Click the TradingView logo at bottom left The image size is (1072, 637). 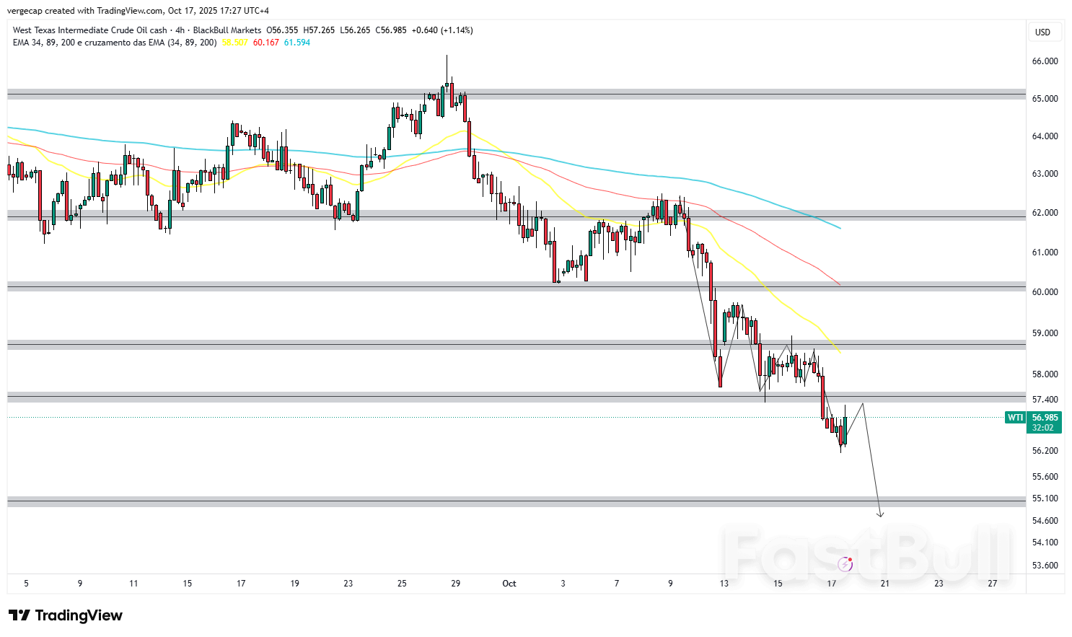coord(66,615)
